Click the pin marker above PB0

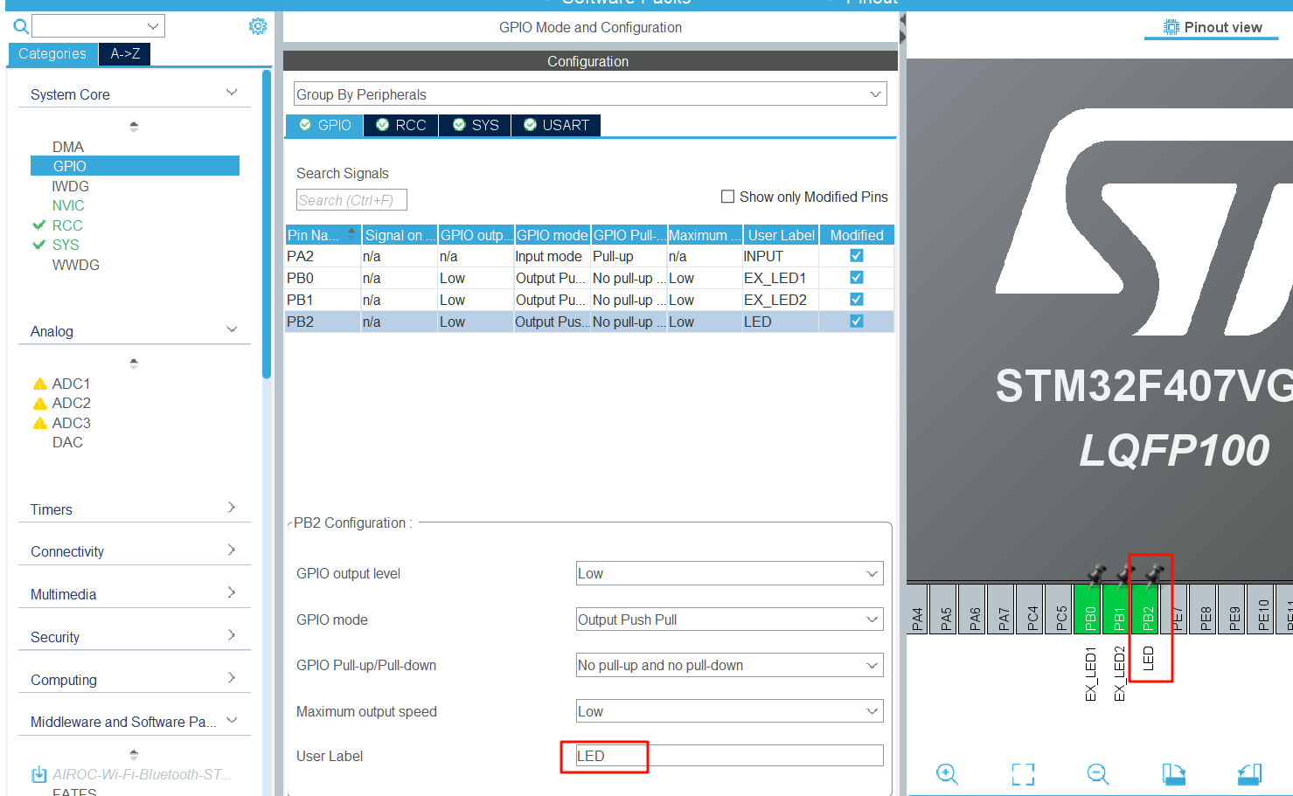pyautogui.click(x=1096, y=574)
